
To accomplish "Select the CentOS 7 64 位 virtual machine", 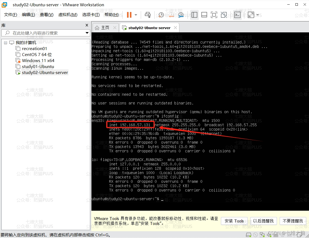I will [37, 54].
